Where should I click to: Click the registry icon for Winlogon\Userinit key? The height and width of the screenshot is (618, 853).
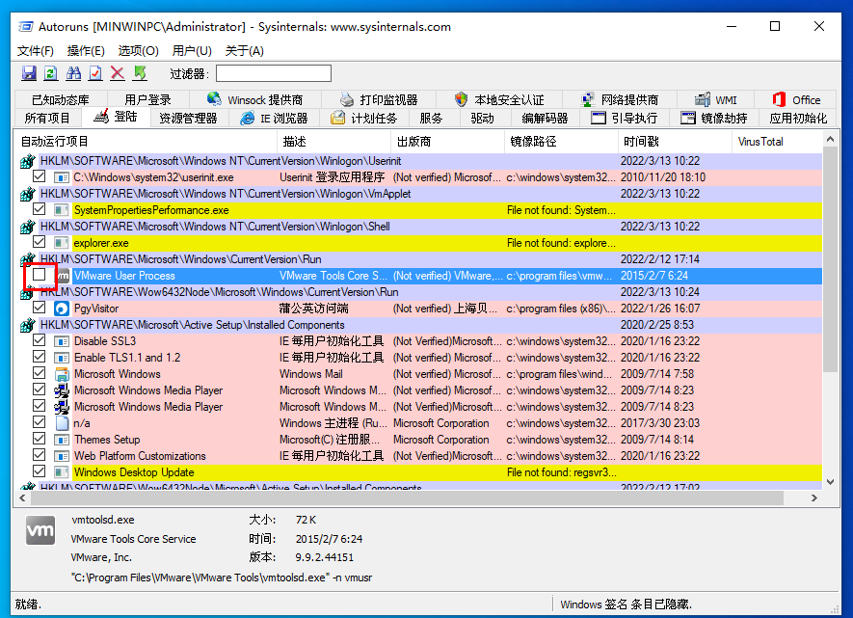click(x=27, y=162)
